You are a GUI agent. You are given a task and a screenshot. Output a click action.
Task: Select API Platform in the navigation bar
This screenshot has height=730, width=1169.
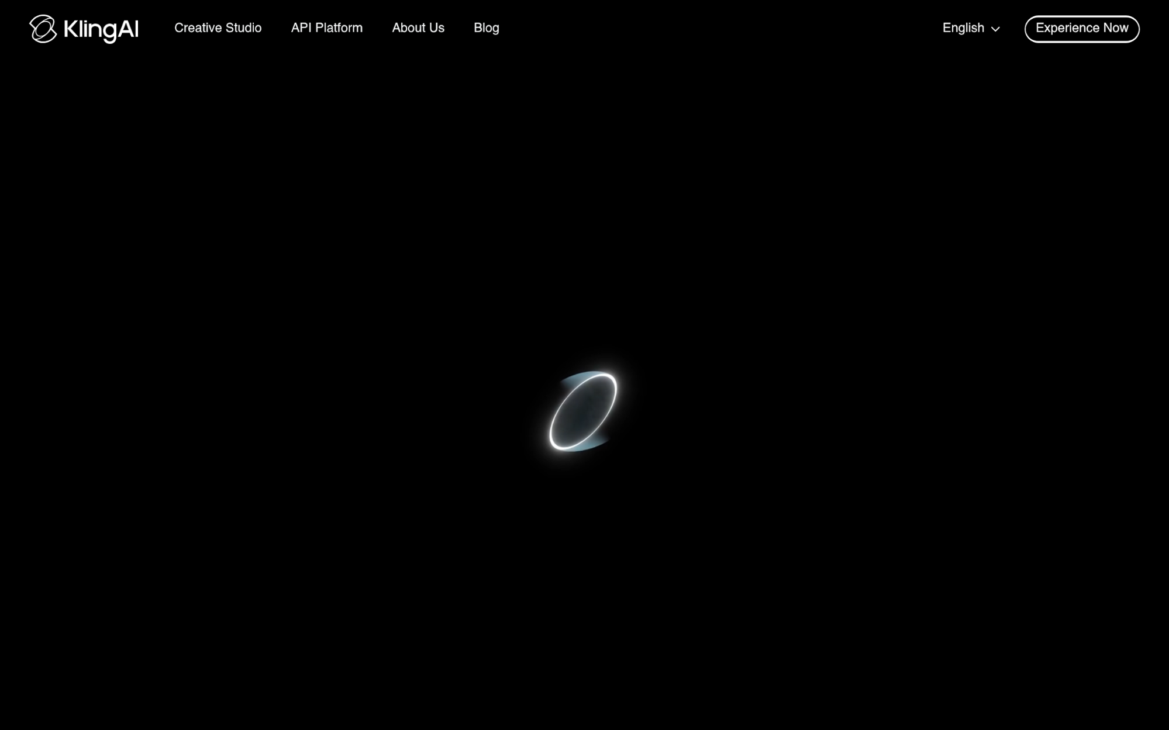pos(326,28)
